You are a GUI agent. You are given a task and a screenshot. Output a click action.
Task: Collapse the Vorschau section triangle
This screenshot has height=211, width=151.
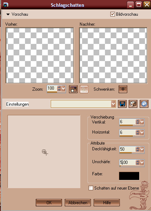[8, 14]
